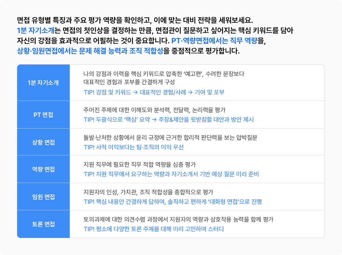
Task: Click the tip mentioning '대화형 면접'으로 진행
Action: click(x=173, y=201)
